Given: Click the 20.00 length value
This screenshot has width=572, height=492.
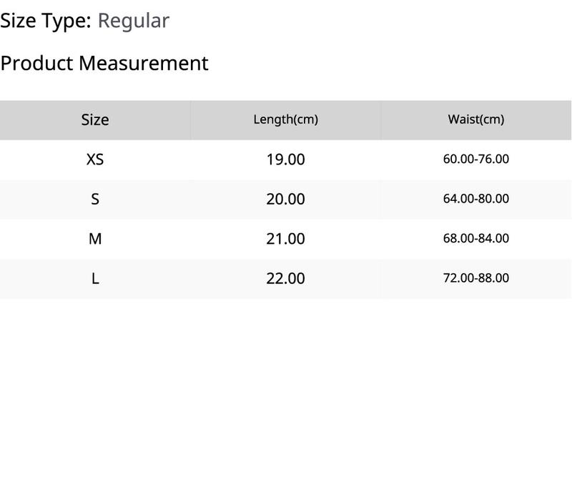Looking at the screenshot, I should (285, 200).
